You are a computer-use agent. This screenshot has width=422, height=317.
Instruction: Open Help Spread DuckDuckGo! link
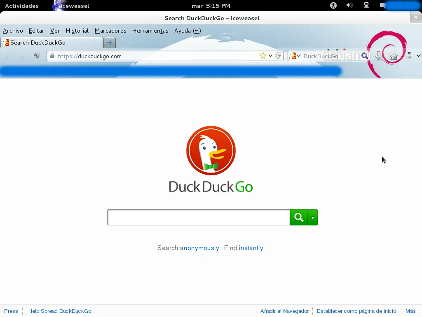[x=61, y=311]
